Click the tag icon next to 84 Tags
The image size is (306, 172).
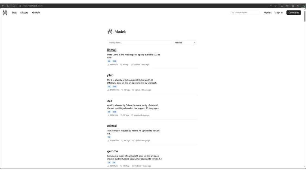[122, 140]
